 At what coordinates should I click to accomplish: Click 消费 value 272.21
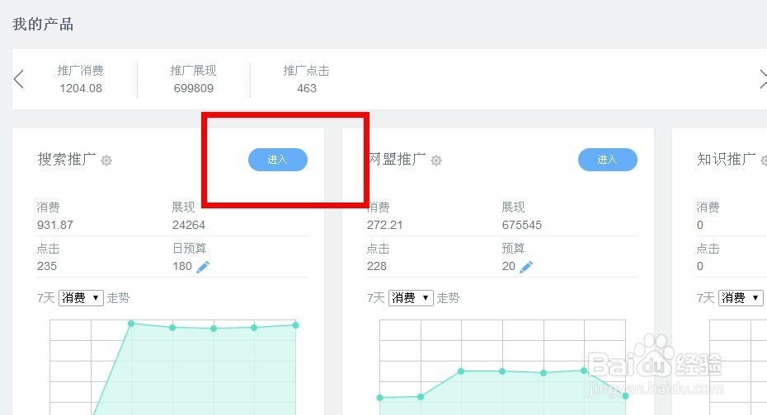pos(385,225)
